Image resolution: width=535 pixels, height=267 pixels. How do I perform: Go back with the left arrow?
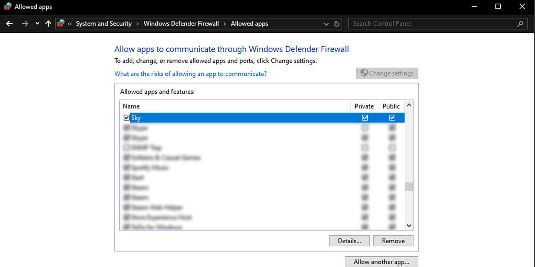pyautogui.click(x=9, y=24)
